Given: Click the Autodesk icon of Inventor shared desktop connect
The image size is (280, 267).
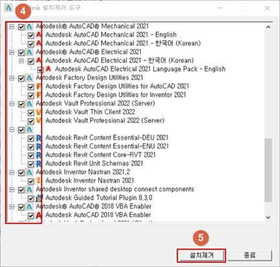Looking at the screenshot, I should tap(30, 189).
